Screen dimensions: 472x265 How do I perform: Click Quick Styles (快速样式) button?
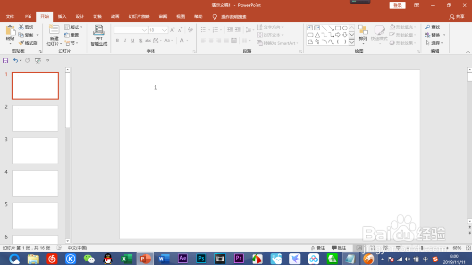379,35
